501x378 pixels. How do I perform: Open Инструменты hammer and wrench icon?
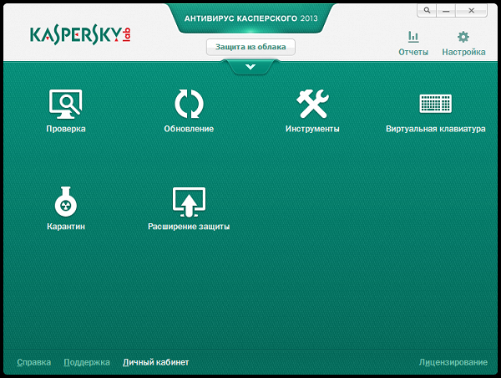click(x=312, y=104)
